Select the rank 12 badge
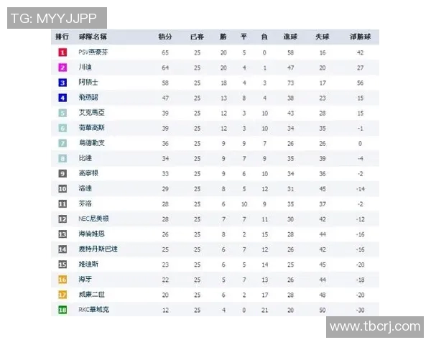 62,218
